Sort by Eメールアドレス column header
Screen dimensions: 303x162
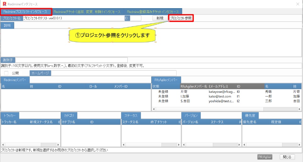click(222, 86)
